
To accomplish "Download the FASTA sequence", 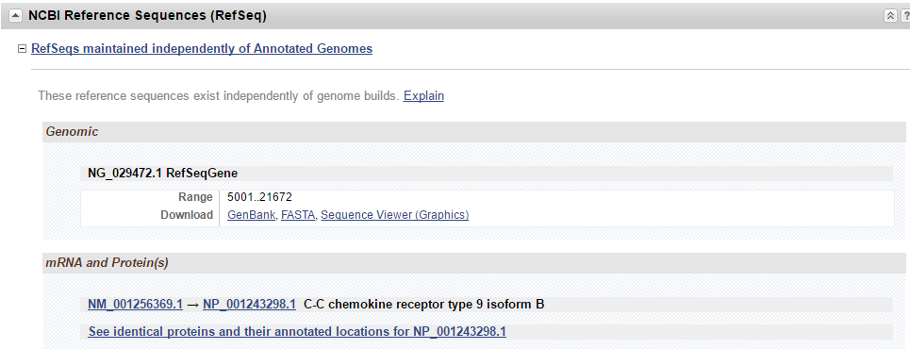I will point(298,215).
